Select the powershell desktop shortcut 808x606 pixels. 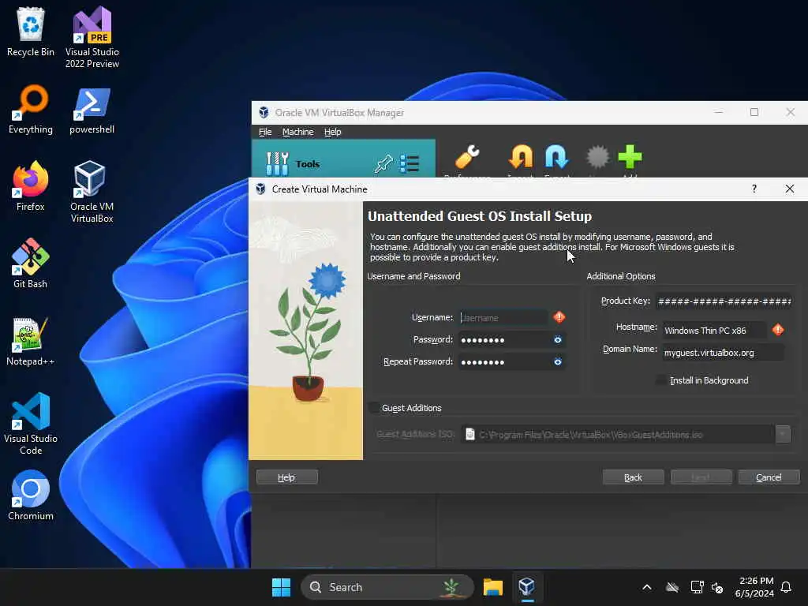point(92,110)
